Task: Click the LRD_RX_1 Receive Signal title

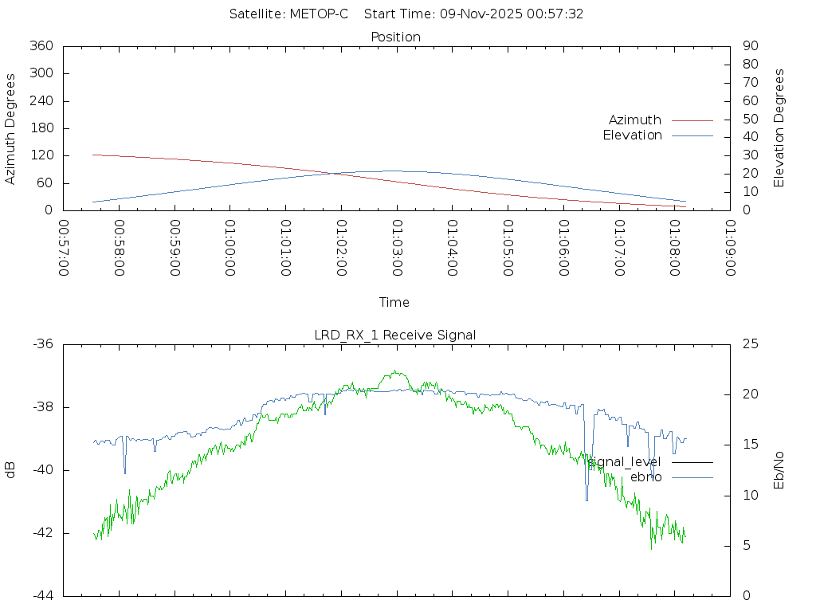Action: 395,335
